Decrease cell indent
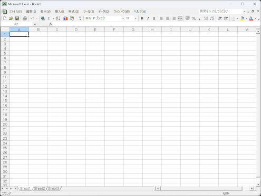The width and height of the screenshot is (261, 196). pos(220,18)
